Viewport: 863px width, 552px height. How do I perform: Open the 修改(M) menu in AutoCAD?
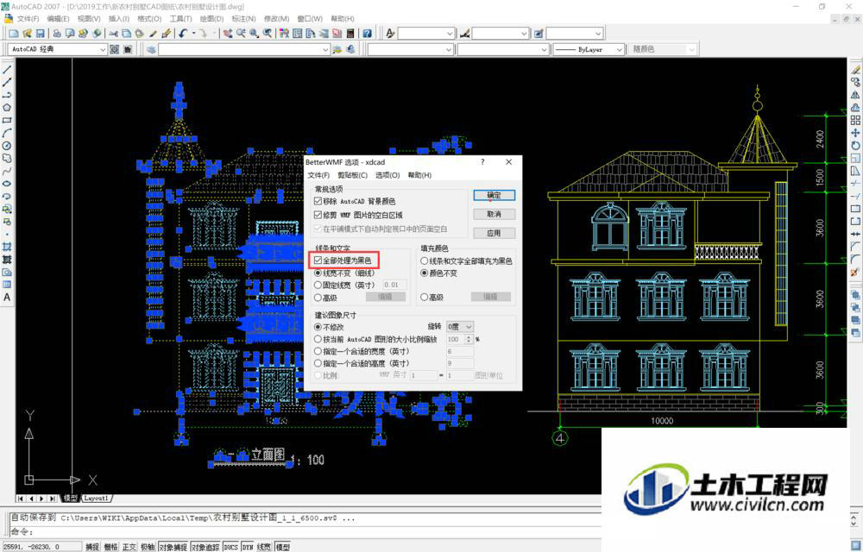pos(276,19)
